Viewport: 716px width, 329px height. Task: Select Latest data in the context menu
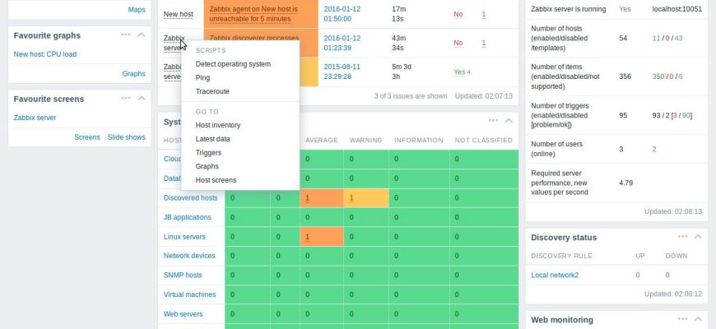tap(213, 139)
